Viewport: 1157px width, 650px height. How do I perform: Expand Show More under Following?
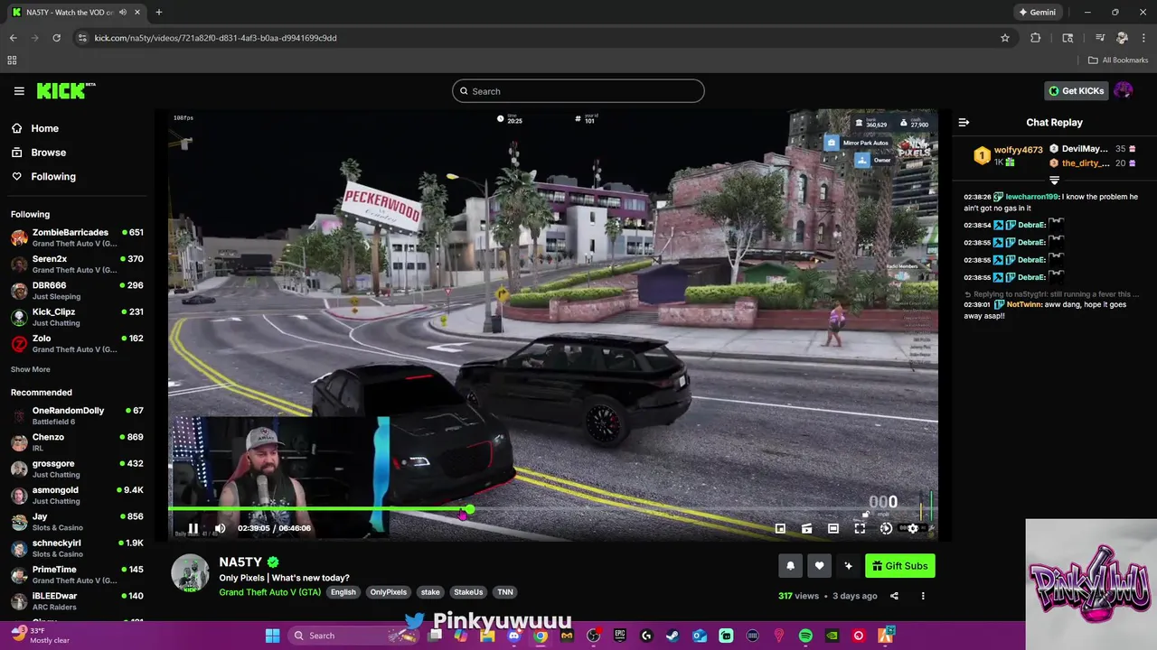(x=31, y=369)
